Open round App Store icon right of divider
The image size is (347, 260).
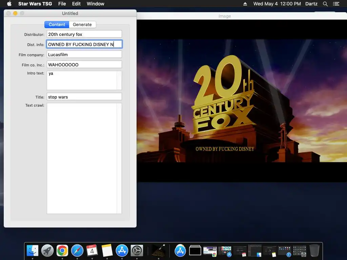tap(180, 251)
